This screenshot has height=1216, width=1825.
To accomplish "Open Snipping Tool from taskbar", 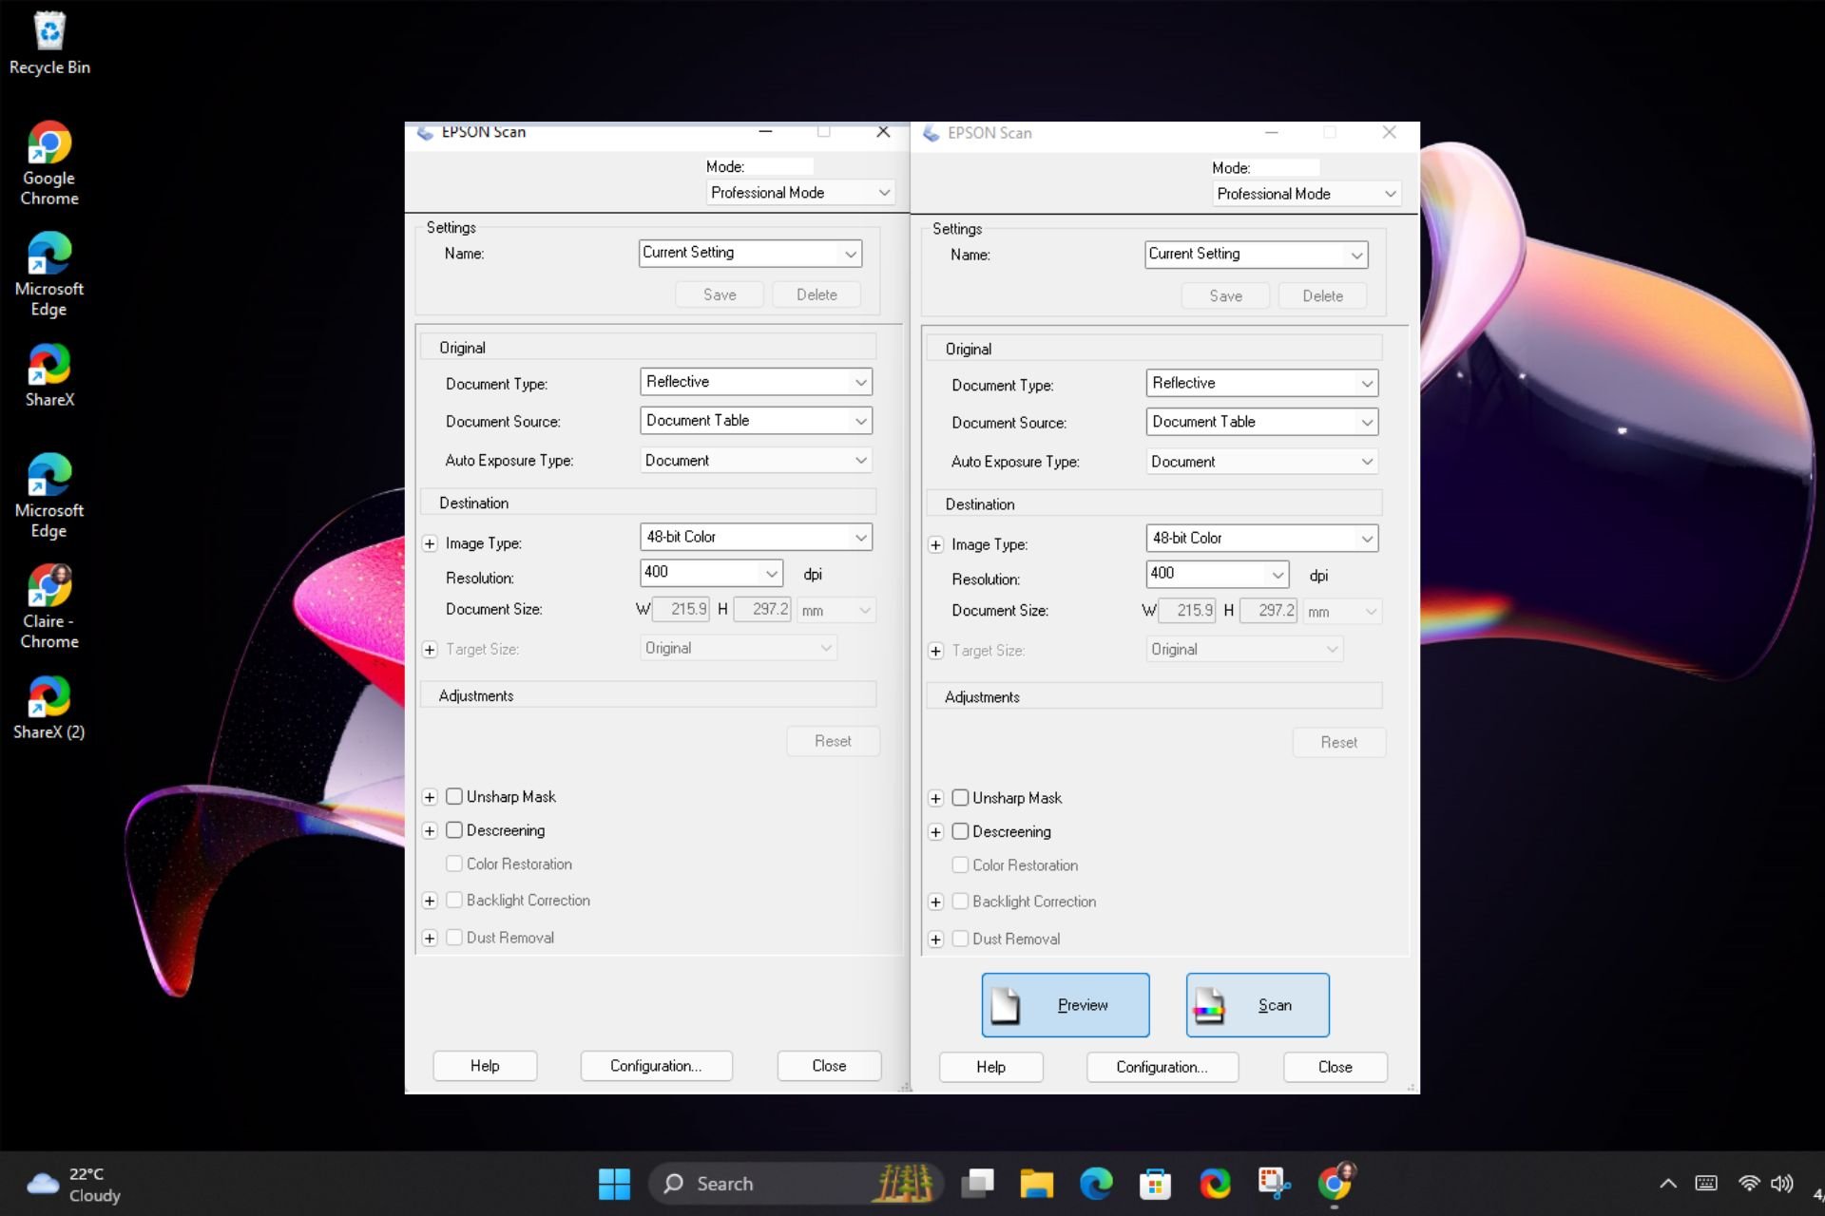I will [x=1274, y=1184].
